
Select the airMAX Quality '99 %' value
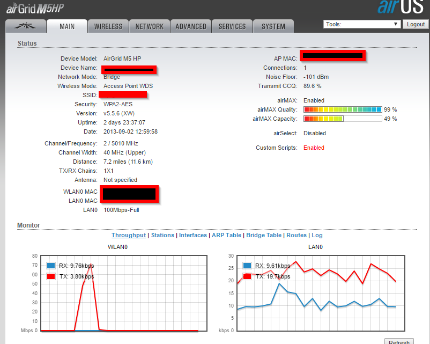point(390,109)
